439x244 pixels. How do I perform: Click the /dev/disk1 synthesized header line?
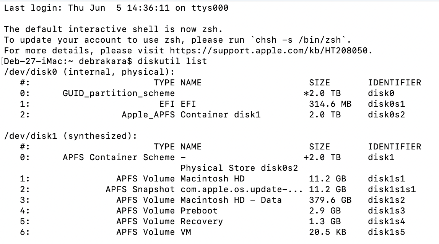pyautogui.click(x=70, y=136)
